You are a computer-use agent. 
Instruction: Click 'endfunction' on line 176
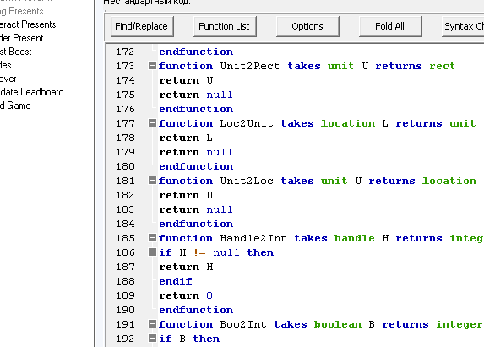[196, 109]
